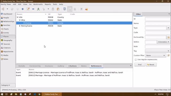This screenshot has height=96, width=171.
Task: Select the Pickaway county row
Action: click(74, 23)
